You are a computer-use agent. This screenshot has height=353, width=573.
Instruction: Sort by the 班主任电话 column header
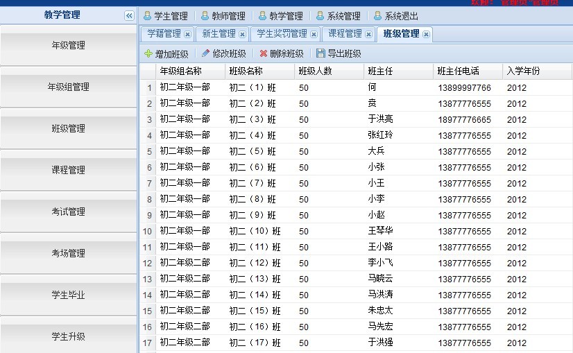coord(468,71)
